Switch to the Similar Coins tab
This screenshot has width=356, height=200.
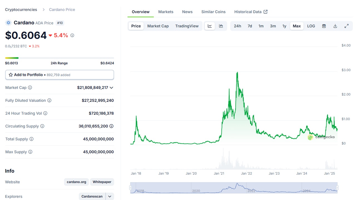[213, 12]
